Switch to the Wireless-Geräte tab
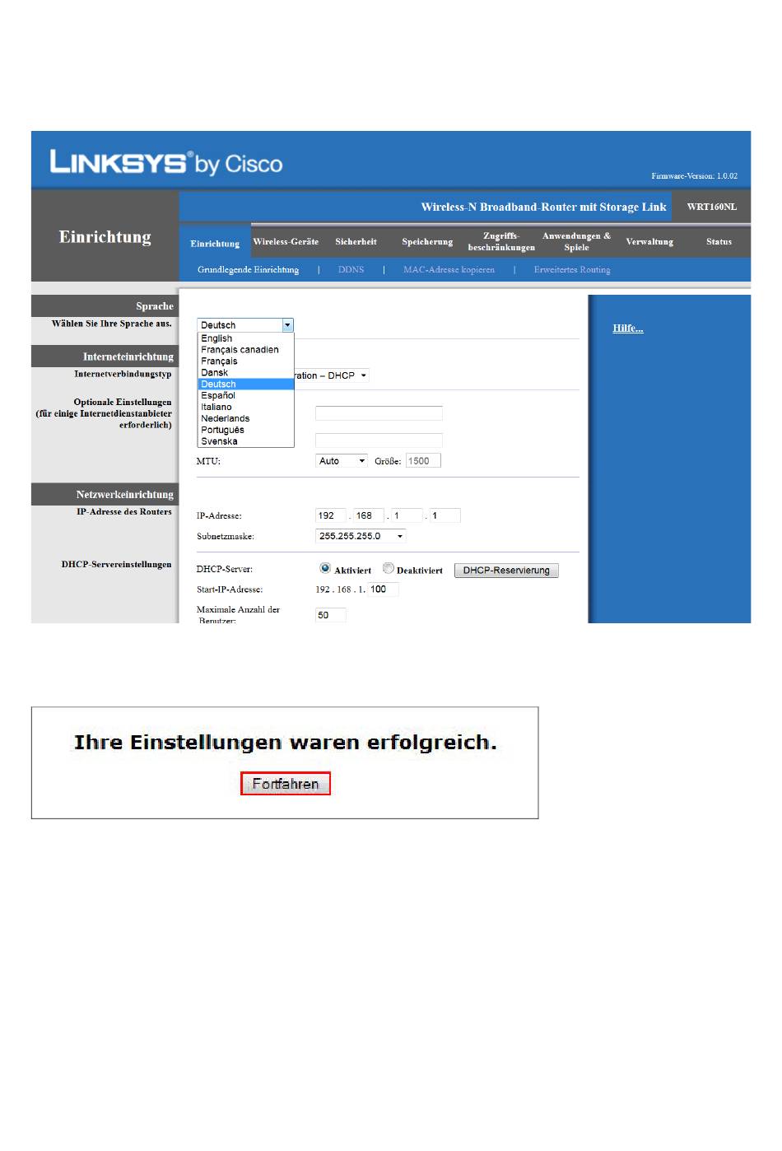 [x=286, y=241]
